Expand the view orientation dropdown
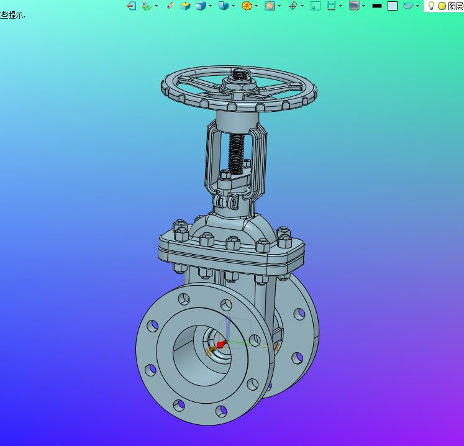Viewport: 464px width, 446px height. pyautogui.click(x=233, y=6)
